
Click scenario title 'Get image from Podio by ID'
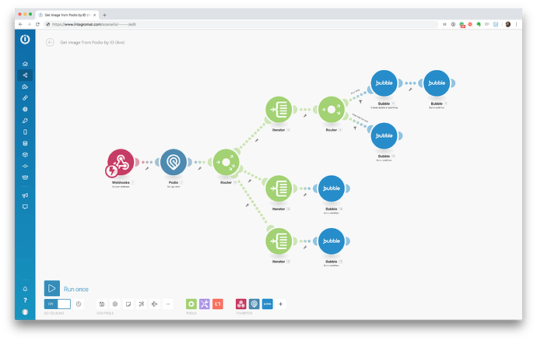click(93, 43)
